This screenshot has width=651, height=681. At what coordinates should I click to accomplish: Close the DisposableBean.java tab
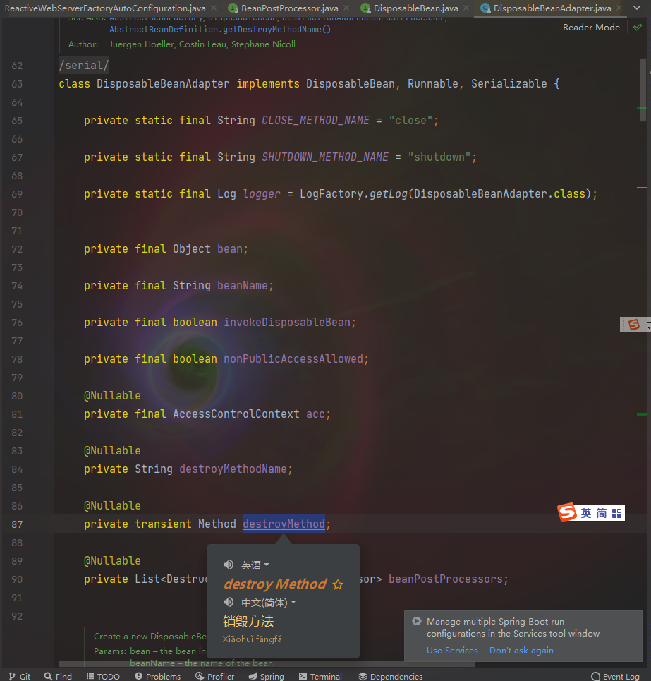[x=466, y=8]
